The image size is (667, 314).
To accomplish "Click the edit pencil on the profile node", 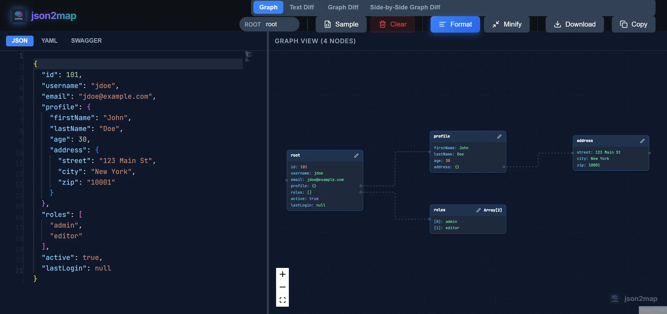I will 499,136.
